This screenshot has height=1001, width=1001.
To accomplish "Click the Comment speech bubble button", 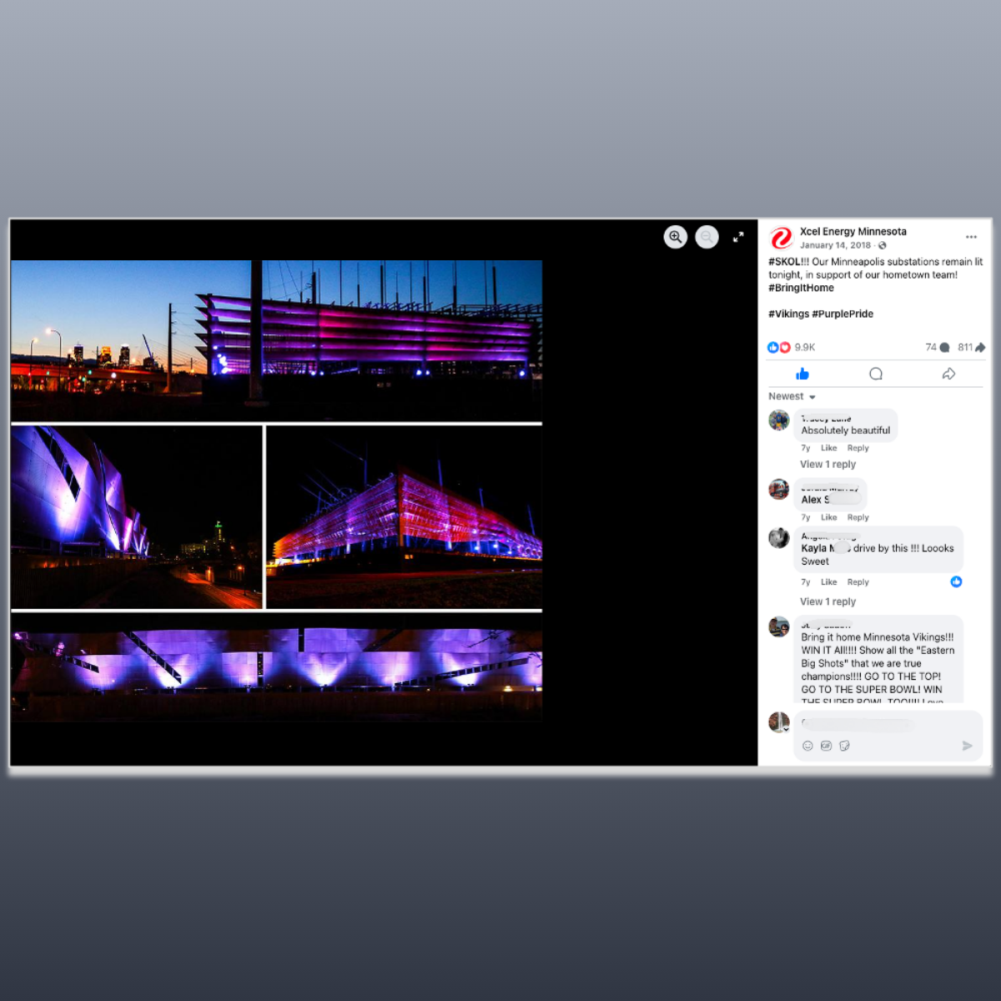I will pyautogui.click(x=876, y=374).
